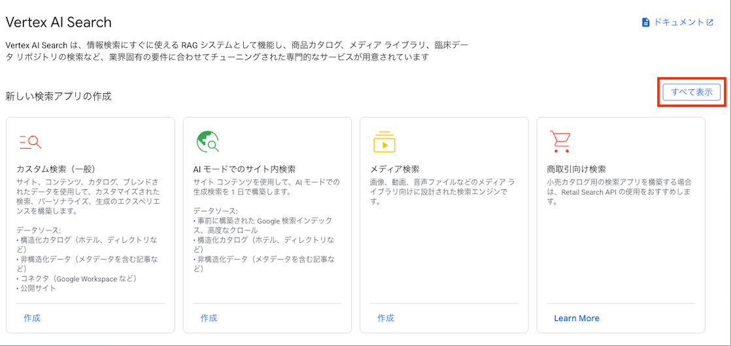The image size is (731, 346).
Task: Click 作成 under カスタム検索（一般）
Action: (32, 318)
